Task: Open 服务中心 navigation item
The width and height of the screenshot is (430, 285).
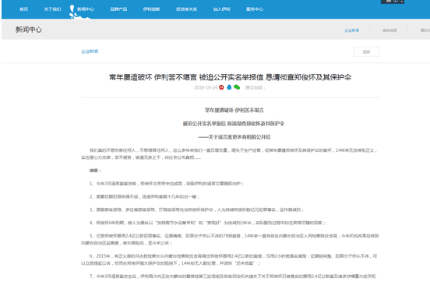Action: coord(255,9)
